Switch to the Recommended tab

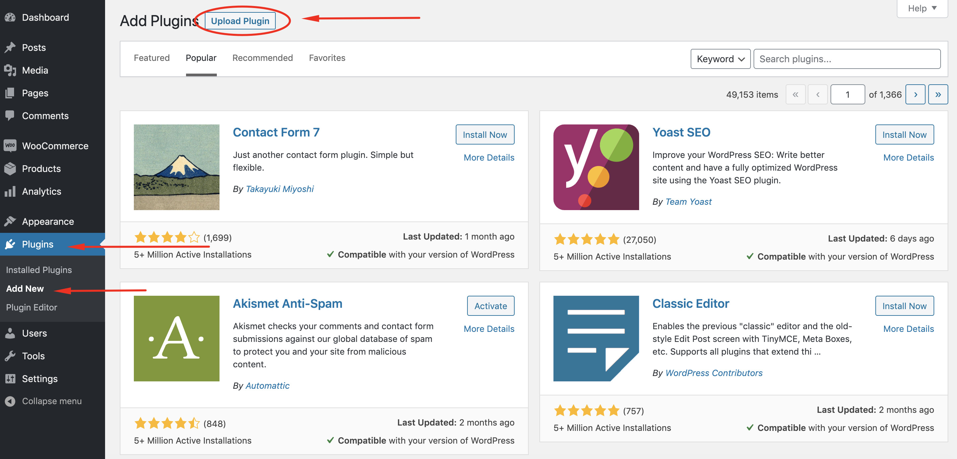[262, 58]
